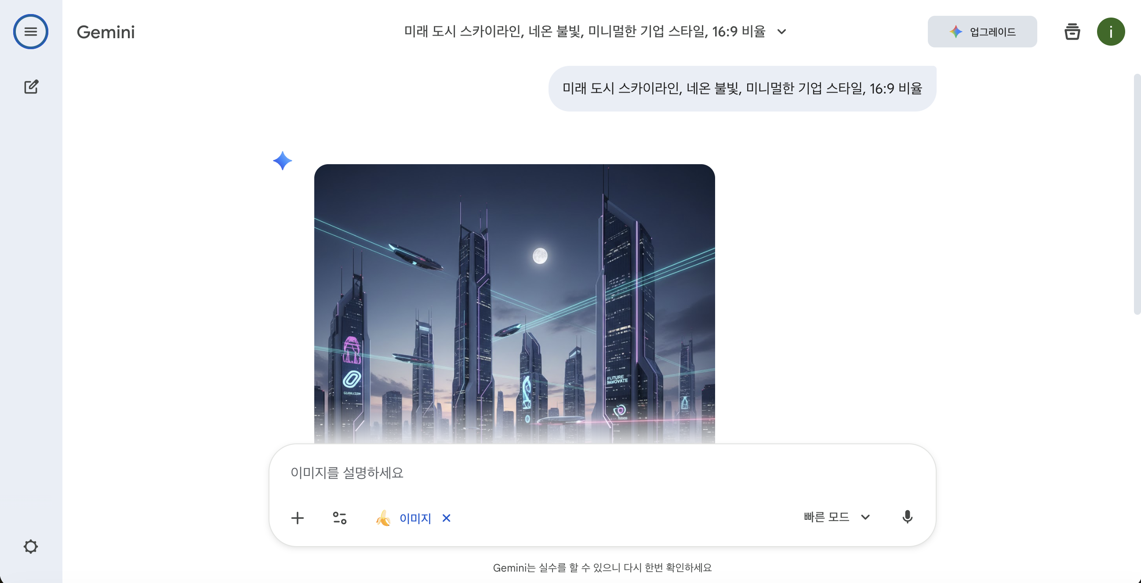The width and height of the screenshot is (1141, 583).
Task: Click the temporary chat icon in header
Action: [x=1072, y=32]
